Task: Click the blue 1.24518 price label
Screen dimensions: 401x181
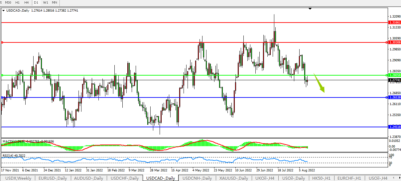Action: [x=394, y=127]
